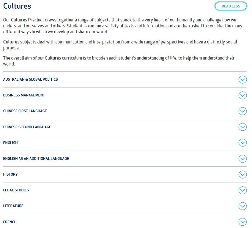Expand the French chevron icon
252x228 pixels.
pyautogui.click(x=242, y=222)
